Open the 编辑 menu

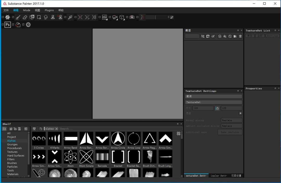[x=16, y=10]
